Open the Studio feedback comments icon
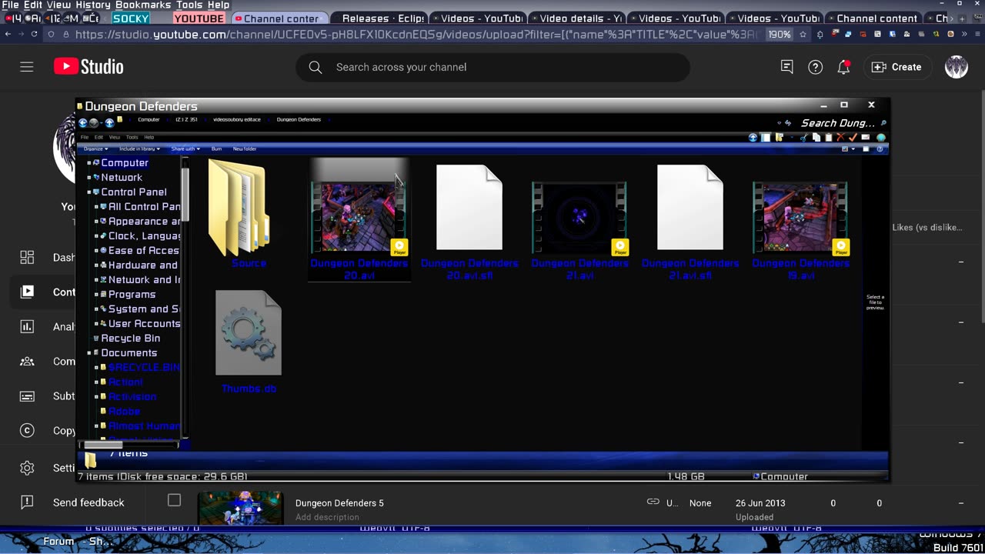Screen dimensions: 985x554 (786, 67)
